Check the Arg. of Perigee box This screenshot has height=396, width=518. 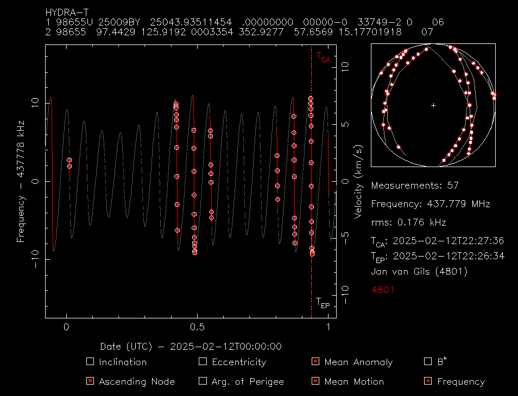[203, 381]
